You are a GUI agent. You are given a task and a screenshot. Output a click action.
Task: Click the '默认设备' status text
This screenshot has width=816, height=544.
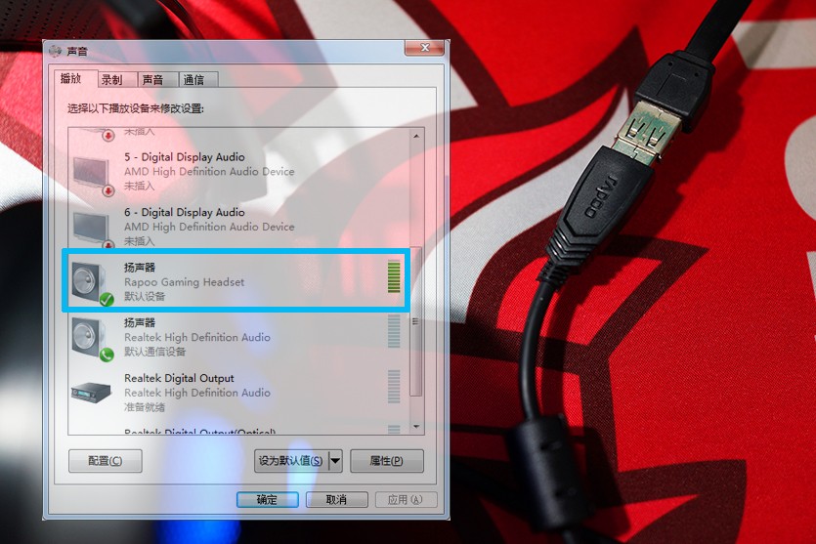pyautogui.click(x=145, y=297)
